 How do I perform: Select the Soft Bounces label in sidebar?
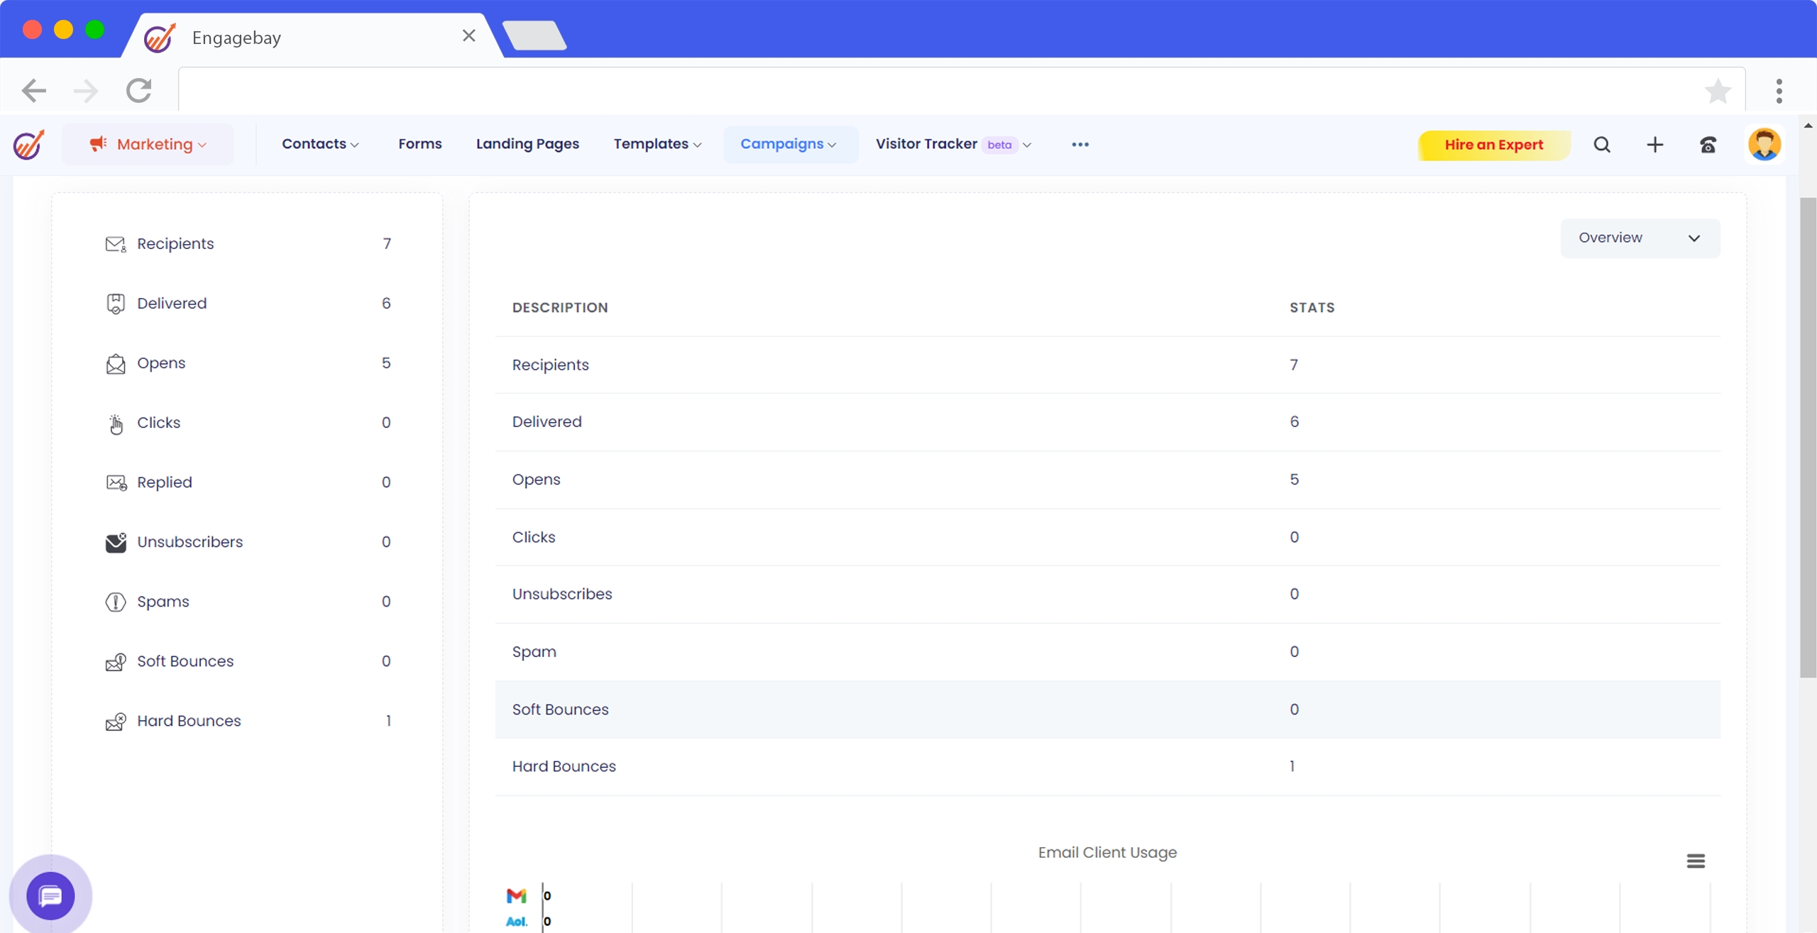[x=185, y=661]
